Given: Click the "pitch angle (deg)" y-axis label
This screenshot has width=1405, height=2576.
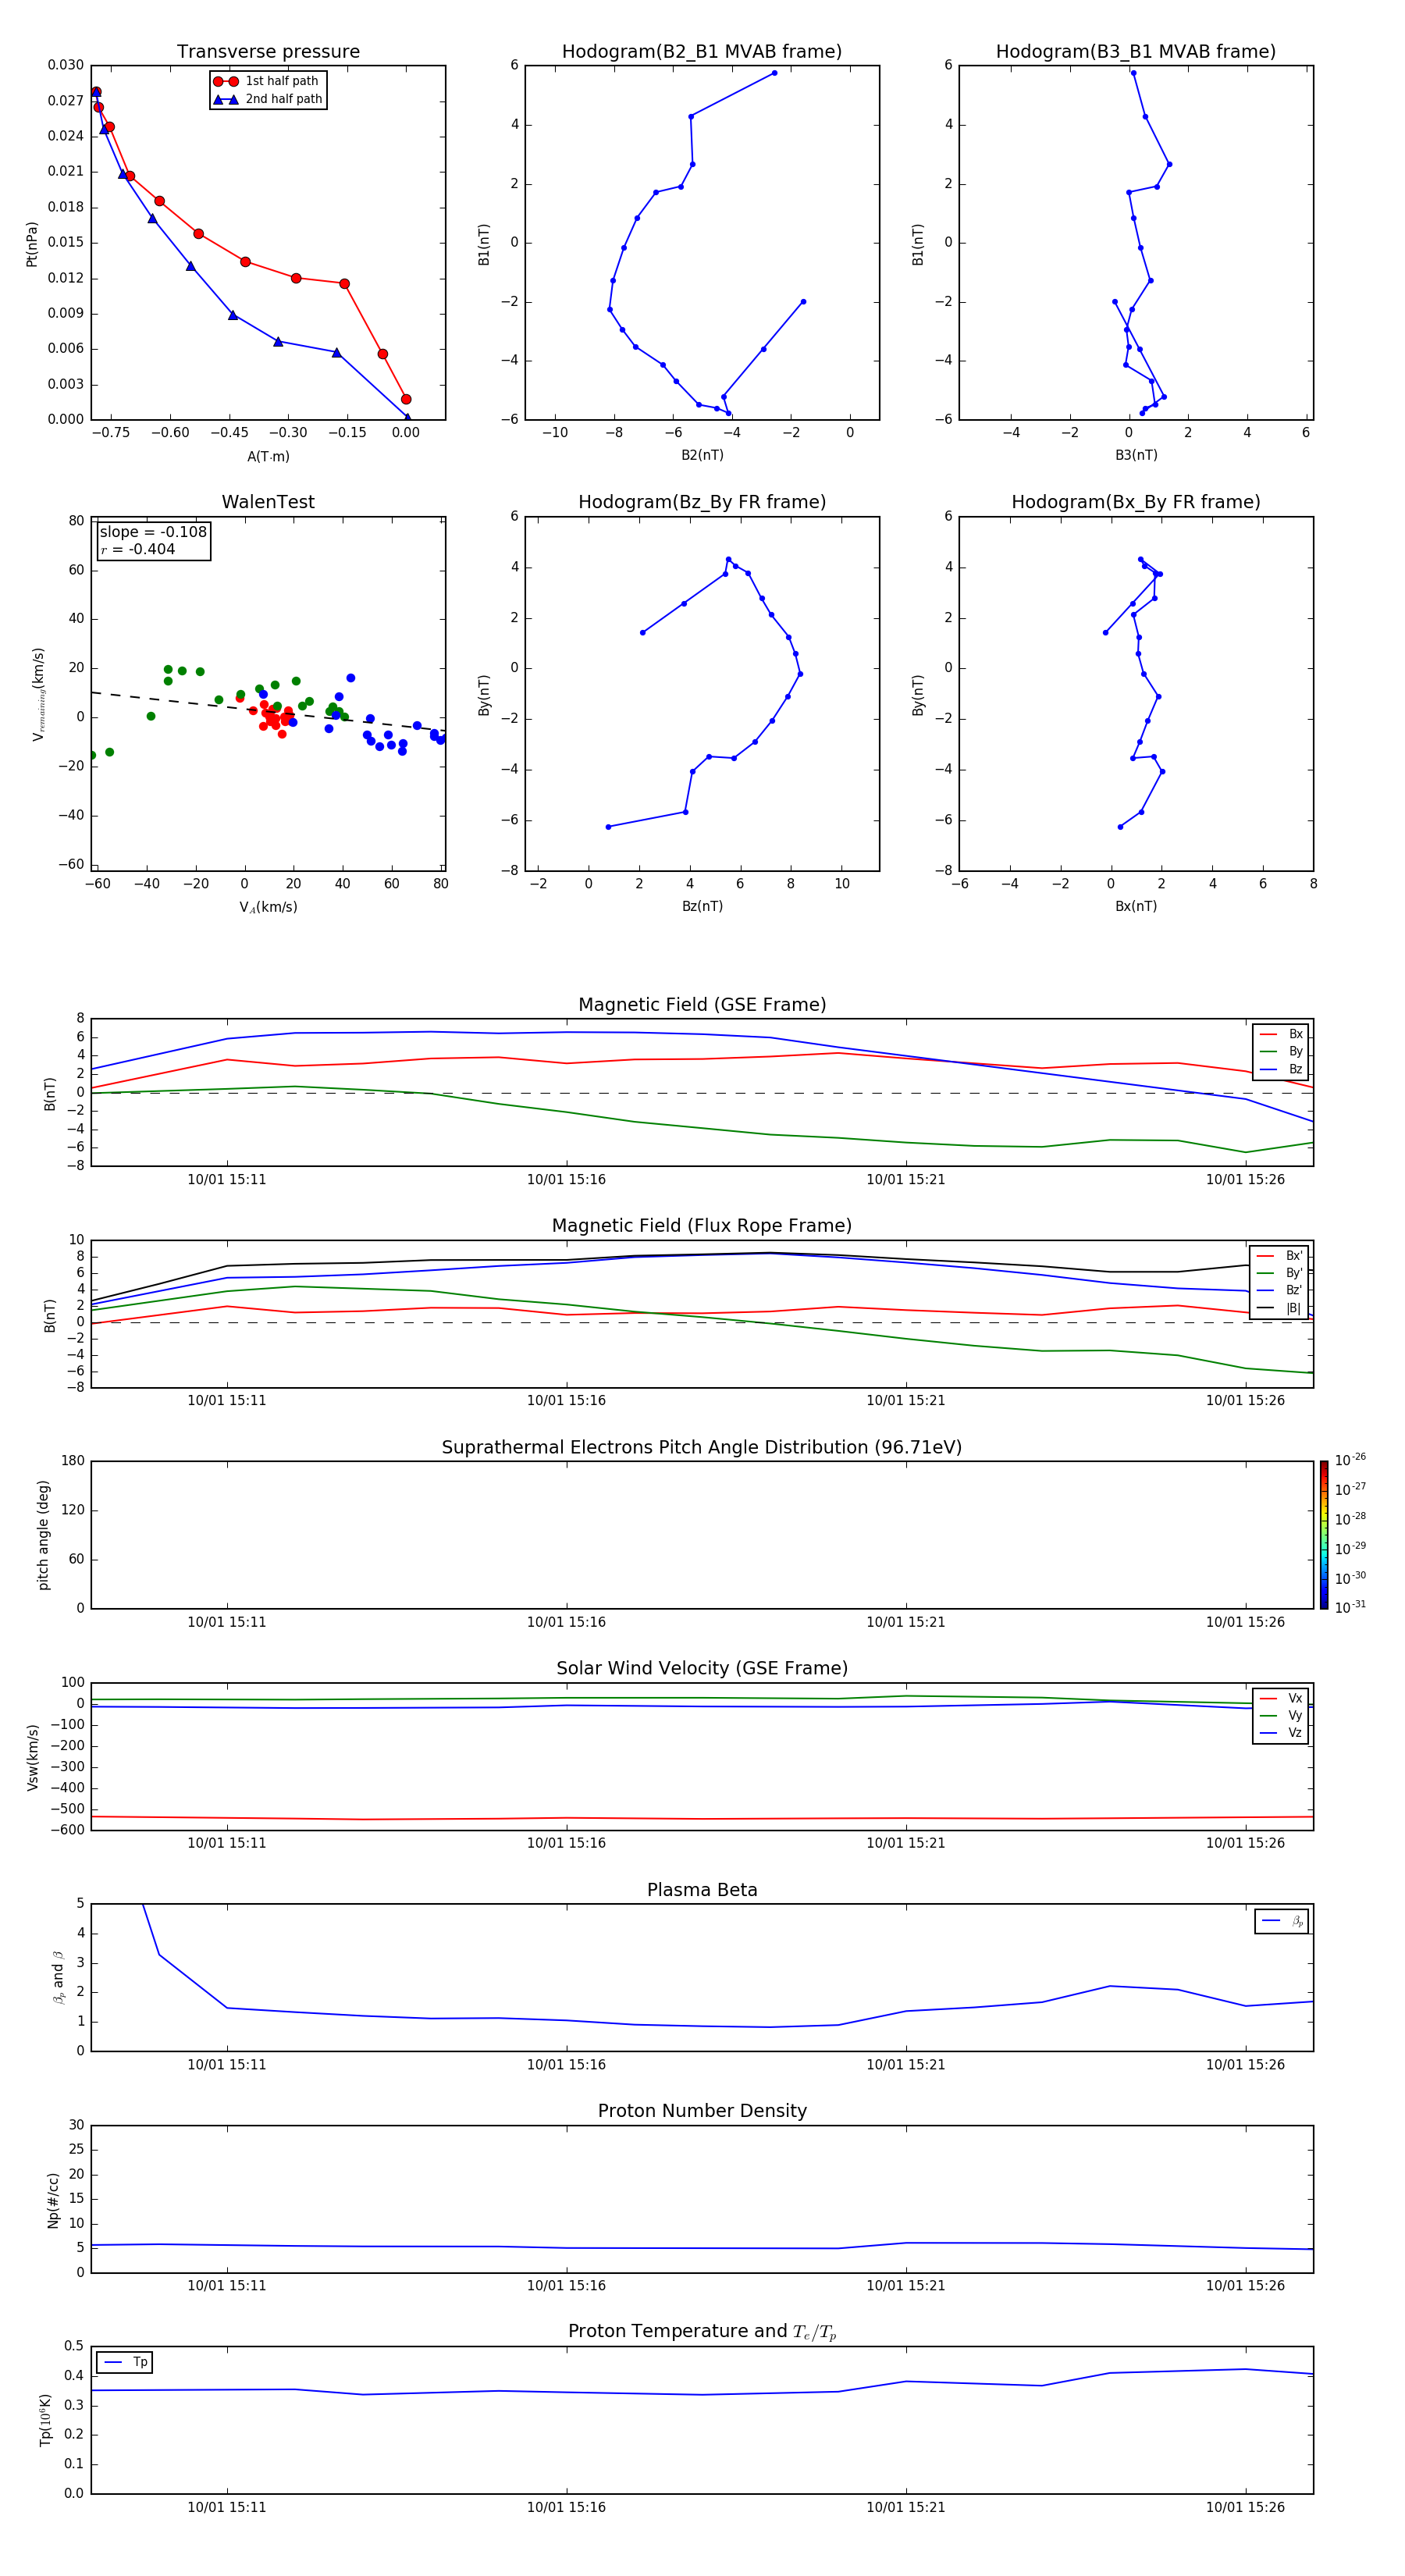Looking at the screenshot, I should coord(43,1535).
